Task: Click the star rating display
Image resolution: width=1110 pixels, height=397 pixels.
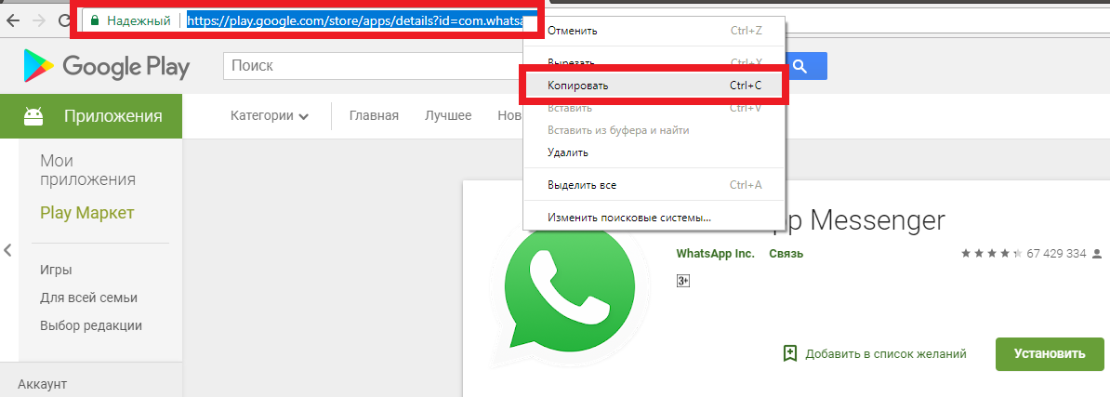Action: 991,253
